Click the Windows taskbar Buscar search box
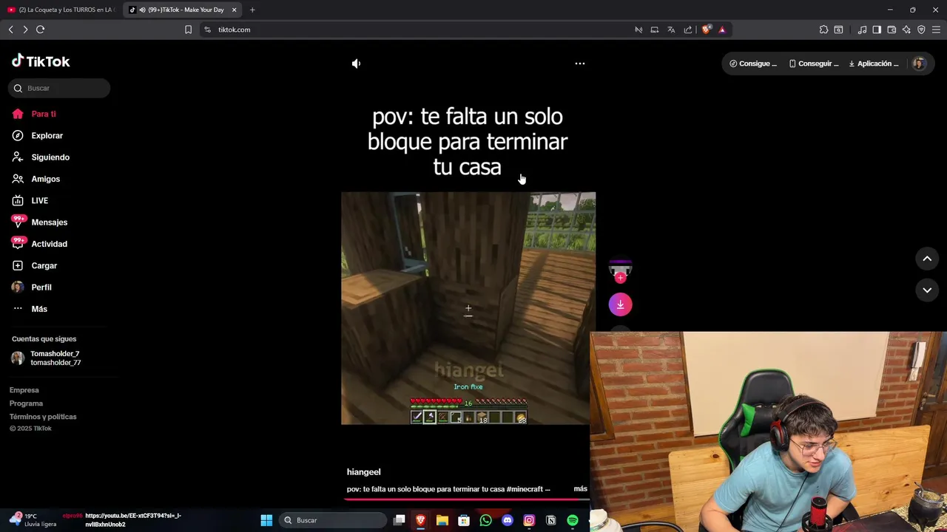 333,520
